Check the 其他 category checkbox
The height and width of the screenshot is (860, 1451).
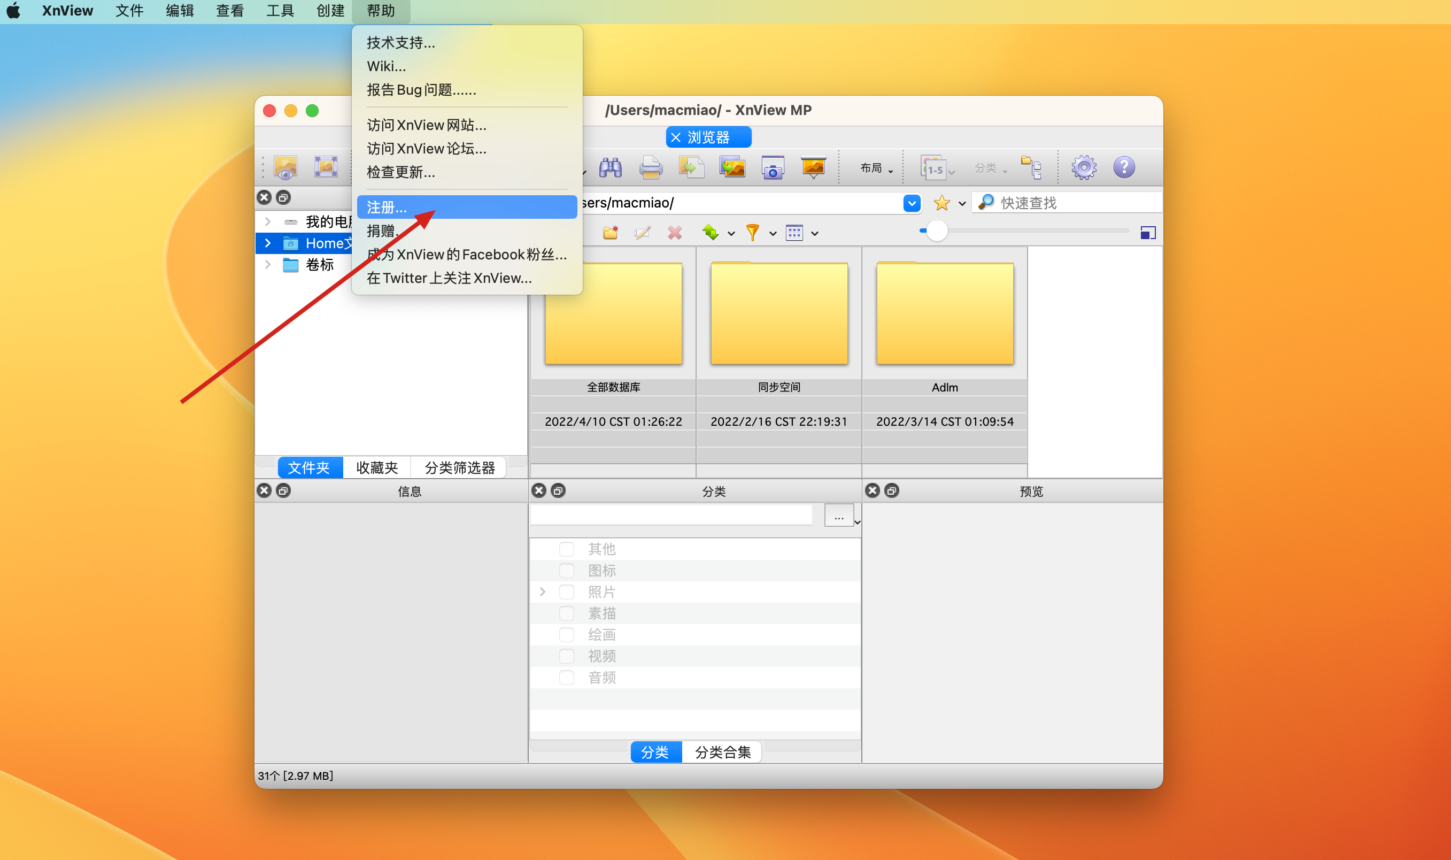(x=567, y=549)
